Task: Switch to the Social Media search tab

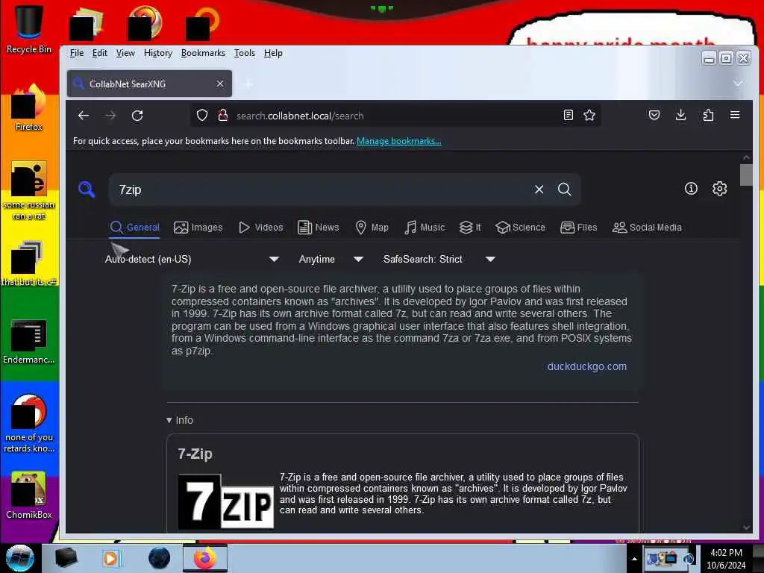Action: (x=647, y=228)
